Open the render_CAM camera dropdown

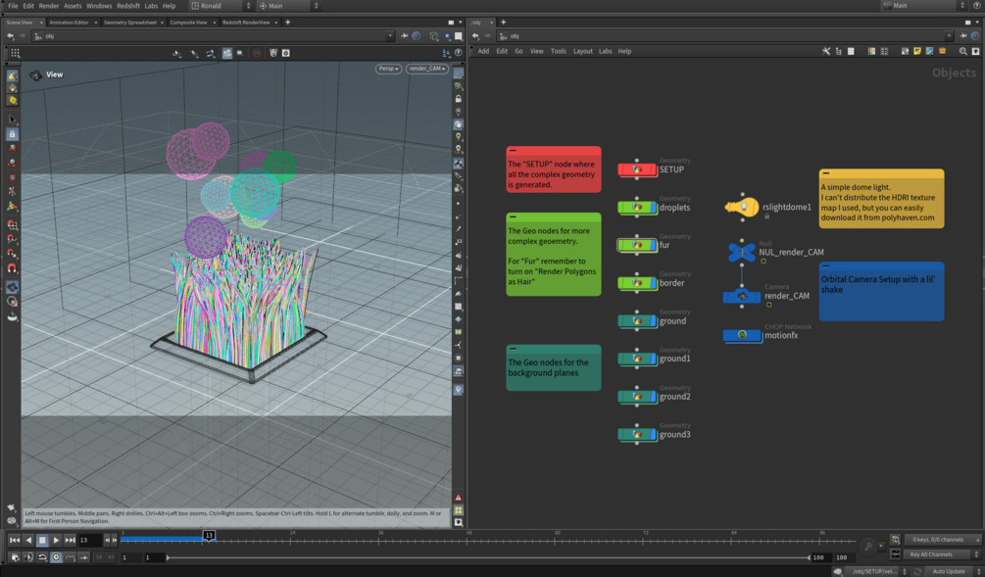coord(427,69)
